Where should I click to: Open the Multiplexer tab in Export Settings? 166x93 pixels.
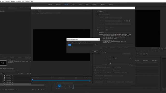point(112,48)
